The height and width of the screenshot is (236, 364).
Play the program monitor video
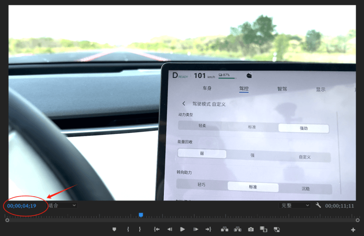(x=183, y=229)
